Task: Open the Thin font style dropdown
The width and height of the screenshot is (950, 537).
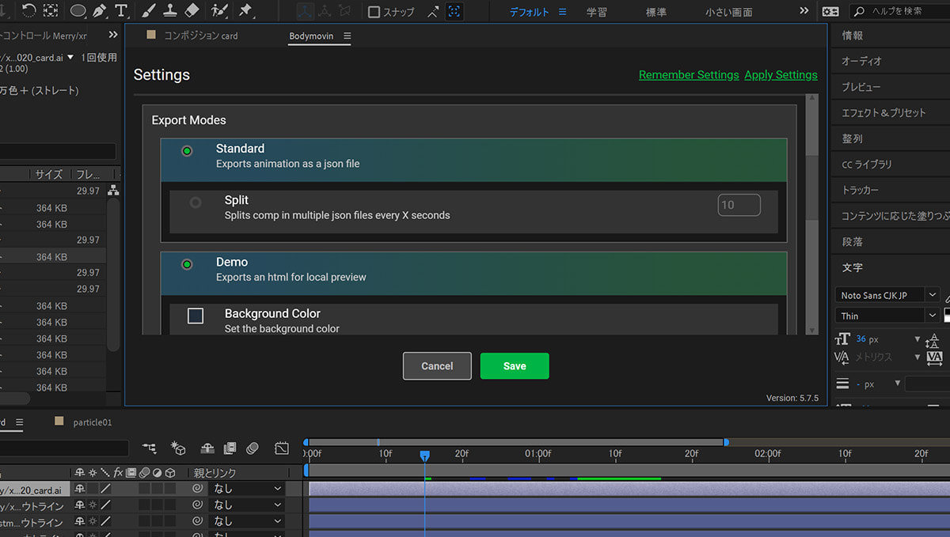Action: [x=887, y=316]
